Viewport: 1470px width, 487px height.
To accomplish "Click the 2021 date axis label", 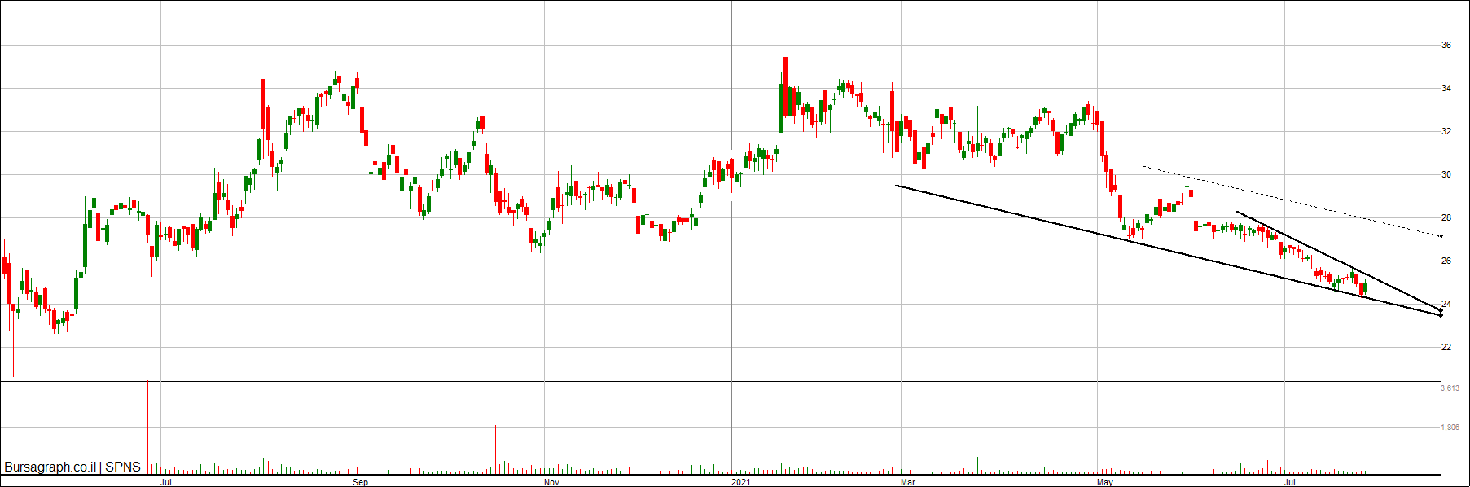I will tap(740, 482).
